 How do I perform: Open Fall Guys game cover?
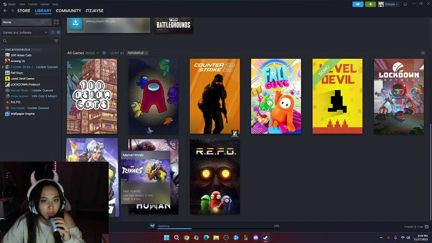(276, 96)
